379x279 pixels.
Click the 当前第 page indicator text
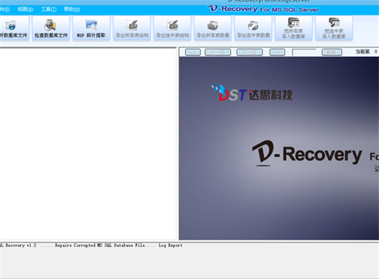pos(363,52)
